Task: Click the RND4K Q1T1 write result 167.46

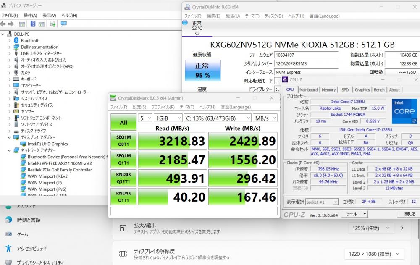Action: click(243, 197)
